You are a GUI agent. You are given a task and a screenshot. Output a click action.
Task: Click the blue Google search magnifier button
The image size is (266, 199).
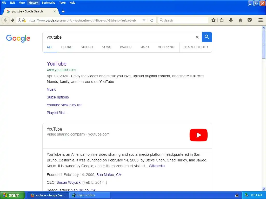pyautogui.click(x=207, y=37)
